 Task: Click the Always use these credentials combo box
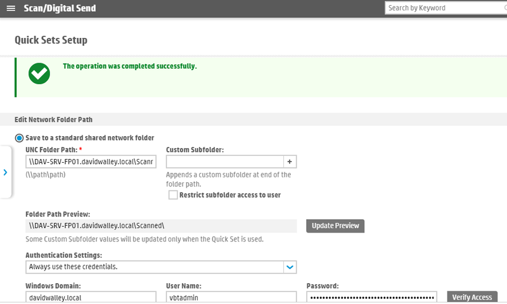point(155,267)
